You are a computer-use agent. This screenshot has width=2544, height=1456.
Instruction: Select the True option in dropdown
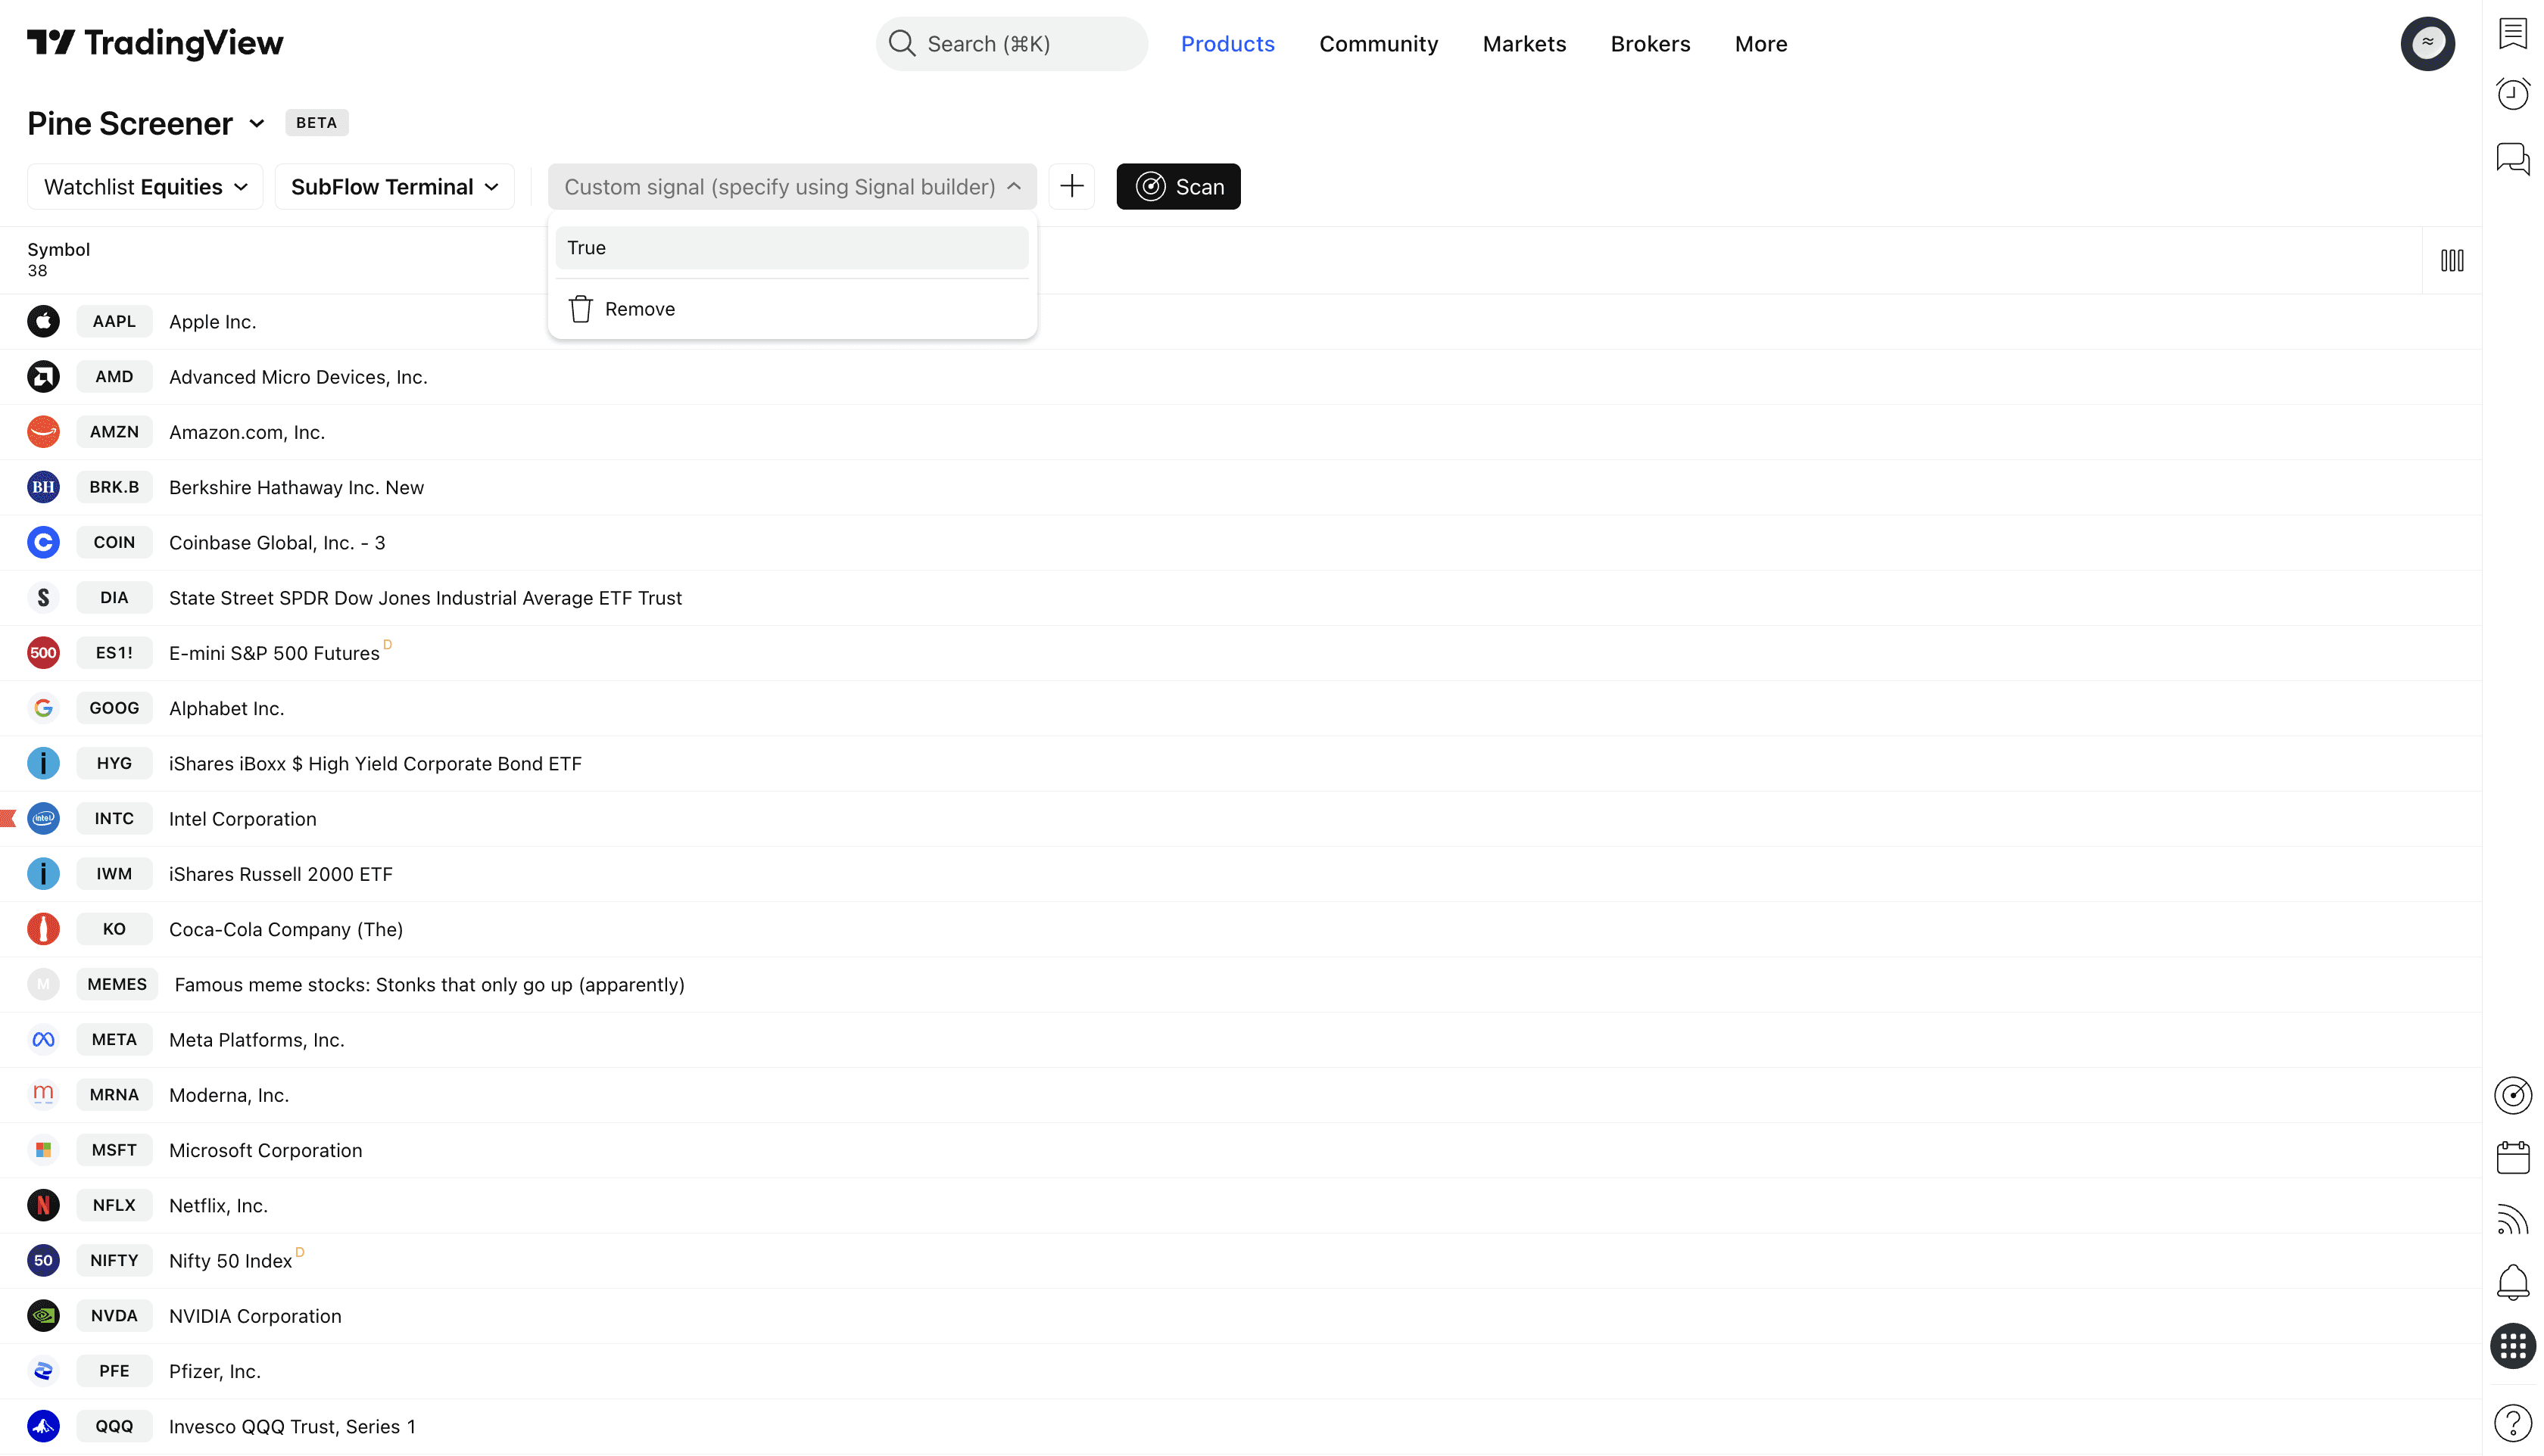791,248
